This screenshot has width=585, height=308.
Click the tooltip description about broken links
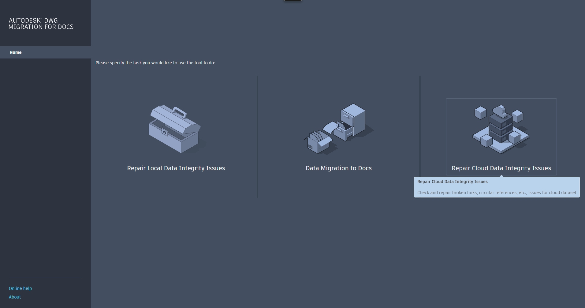click(497, 193)
